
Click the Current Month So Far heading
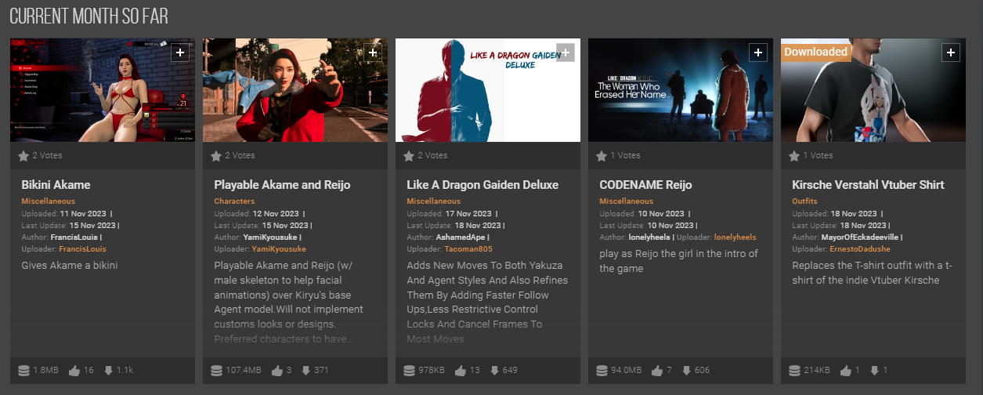[x=89, y=16]
